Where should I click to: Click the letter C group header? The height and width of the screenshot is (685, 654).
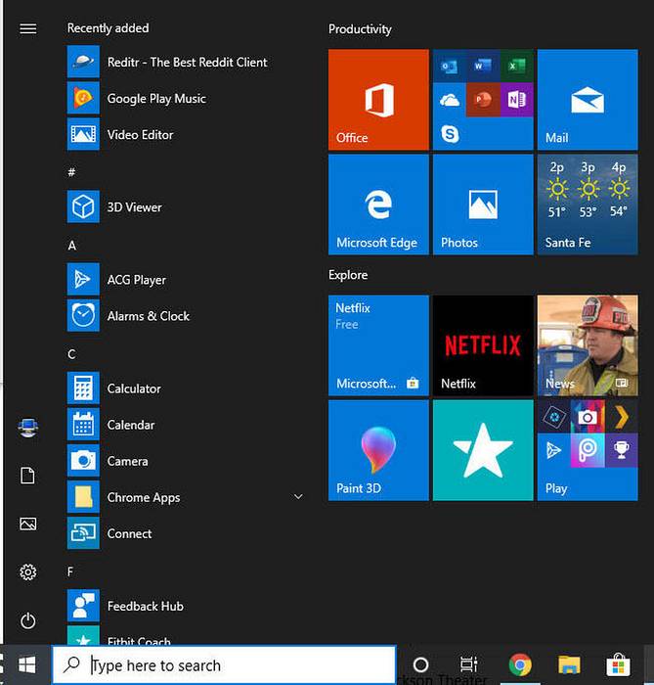(x=72, y=353)
